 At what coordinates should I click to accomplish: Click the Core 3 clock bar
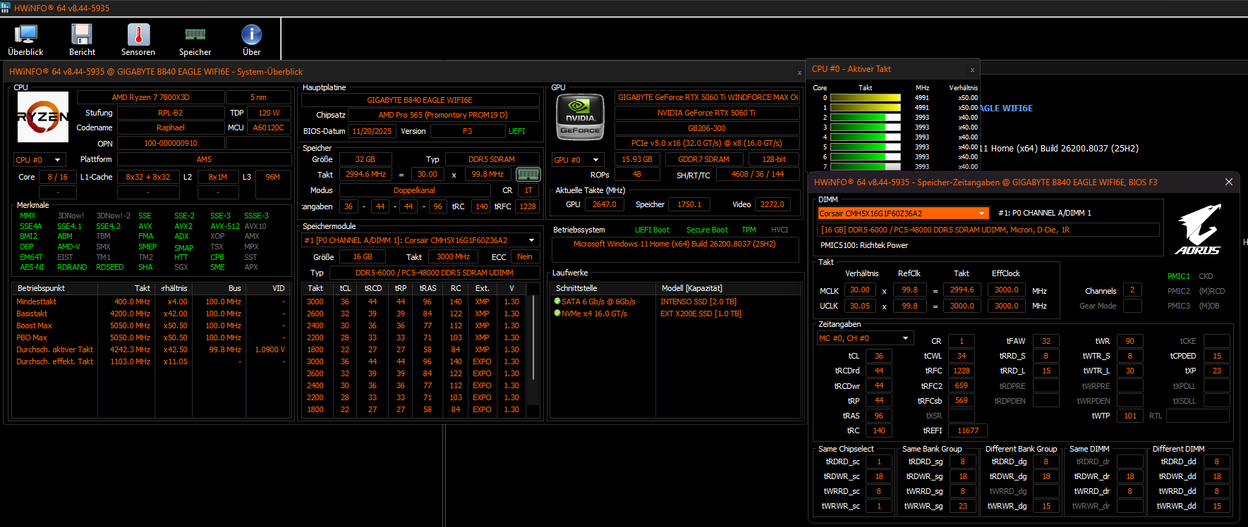[866, 128]
